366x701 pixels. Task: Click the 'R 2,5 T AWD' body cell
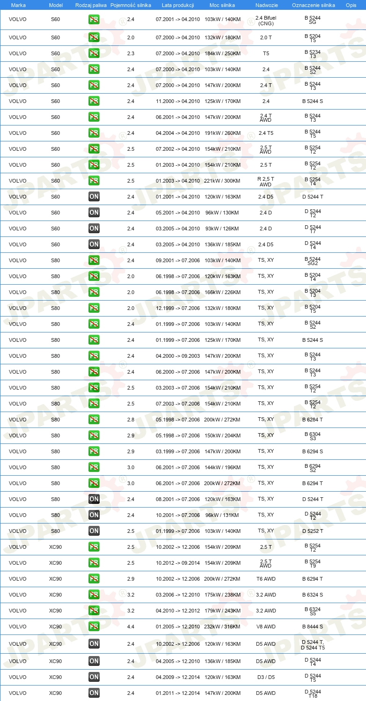coord(266,181)
